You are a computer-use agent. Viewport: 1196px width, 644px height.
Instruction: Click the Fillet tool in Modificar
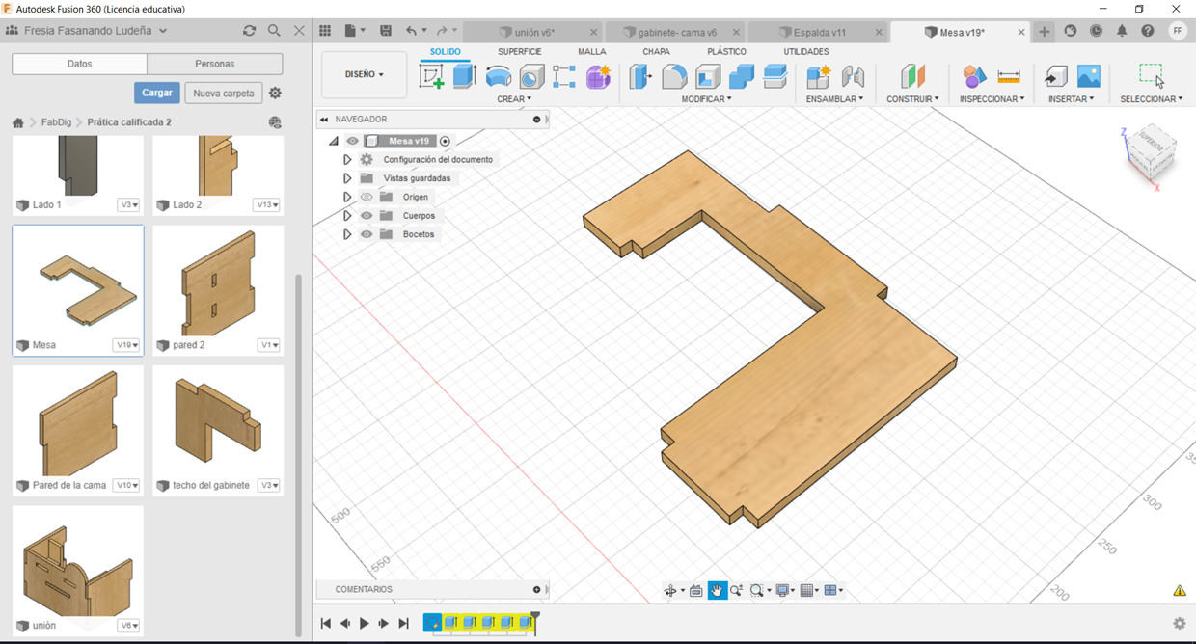[x=674, y=77]
